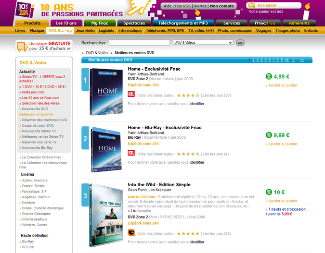This screenshot has width=325, height=253.
Task: Open Into the Wild cover thumbnail
Action: pos(106,216)
